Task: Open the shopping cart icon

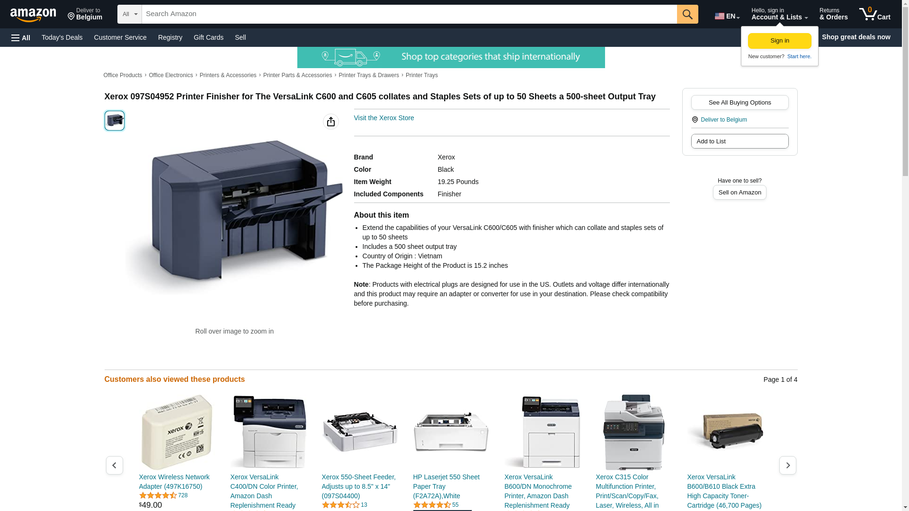Action: pos(874,14)
